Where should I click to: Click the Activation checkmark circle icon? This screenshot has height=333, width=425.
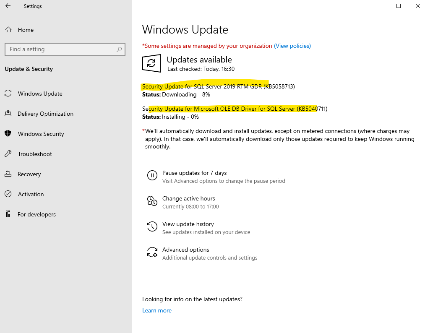coord(8,194)
